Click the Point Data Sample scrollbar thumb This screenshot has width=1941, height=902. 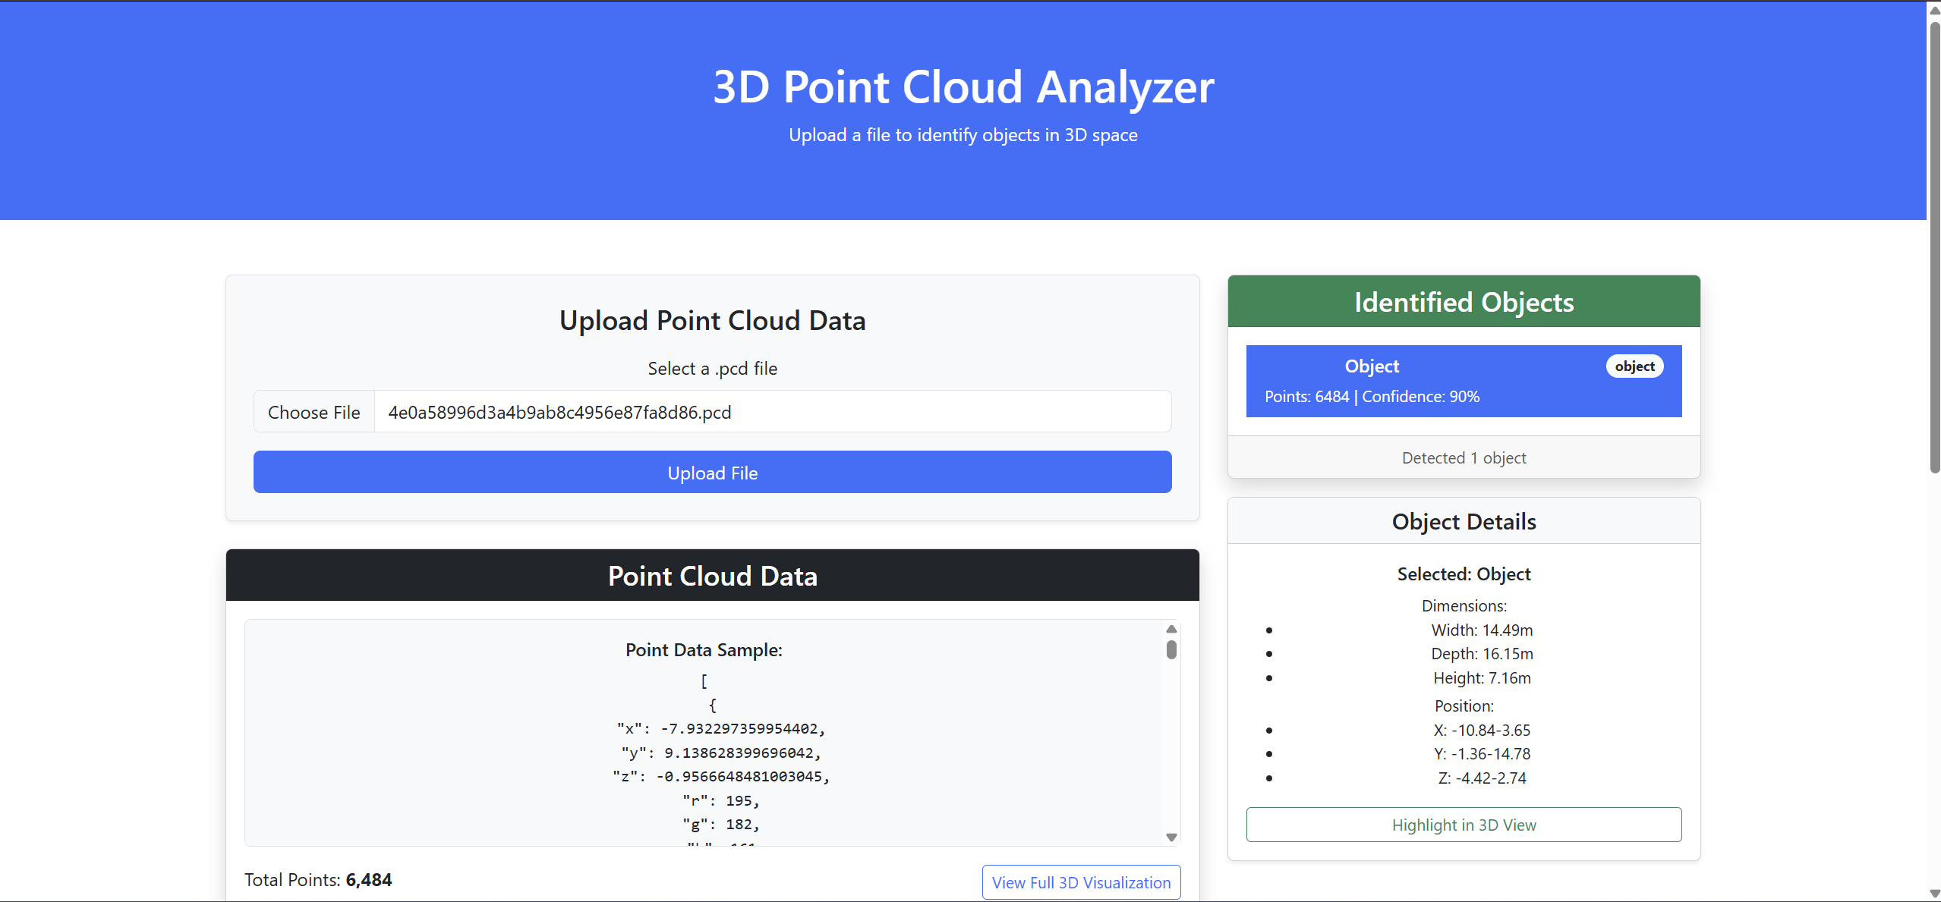1171,649
